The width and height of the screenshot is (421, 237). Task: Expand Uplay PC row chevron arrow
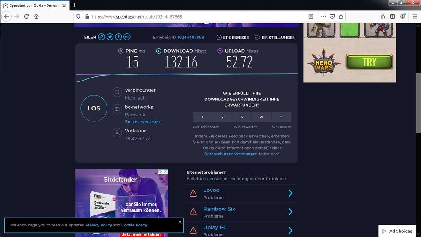(x=290, y=230)
